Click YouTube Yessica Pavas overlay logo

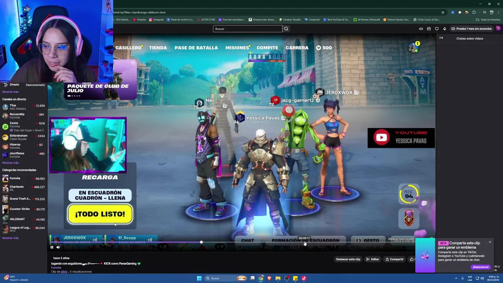coord(401,138)
